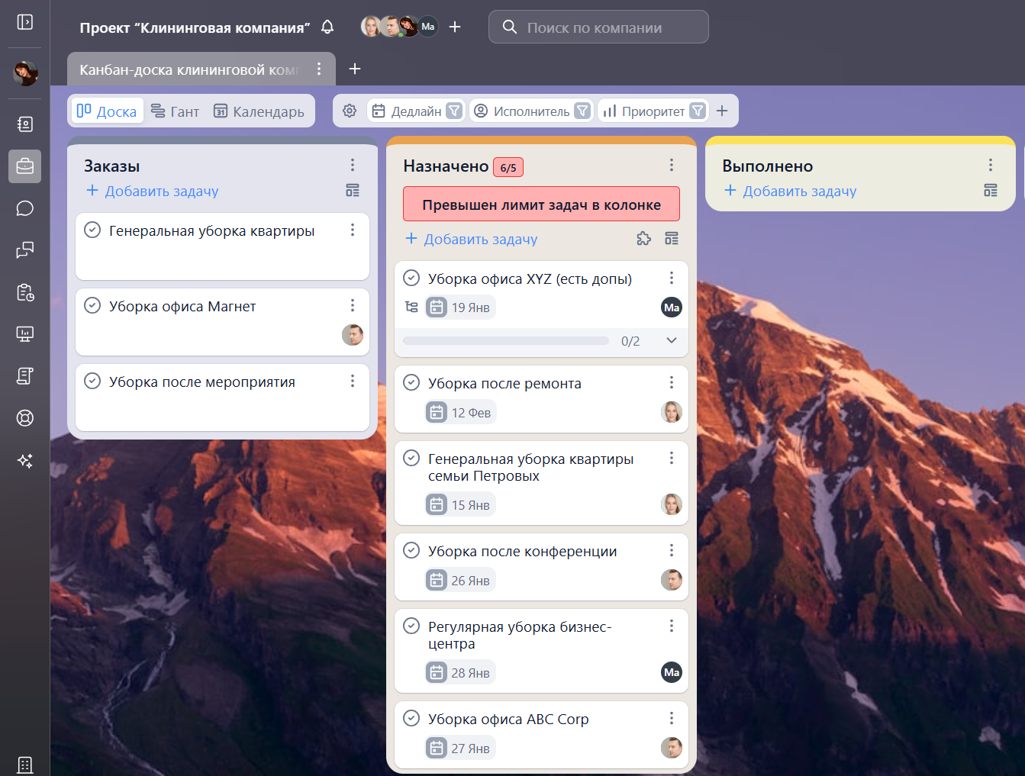Mark Генеральная уборка квартиры task as complete
Viewport: 1025px width, 776px height.
(x=92, y=230)
